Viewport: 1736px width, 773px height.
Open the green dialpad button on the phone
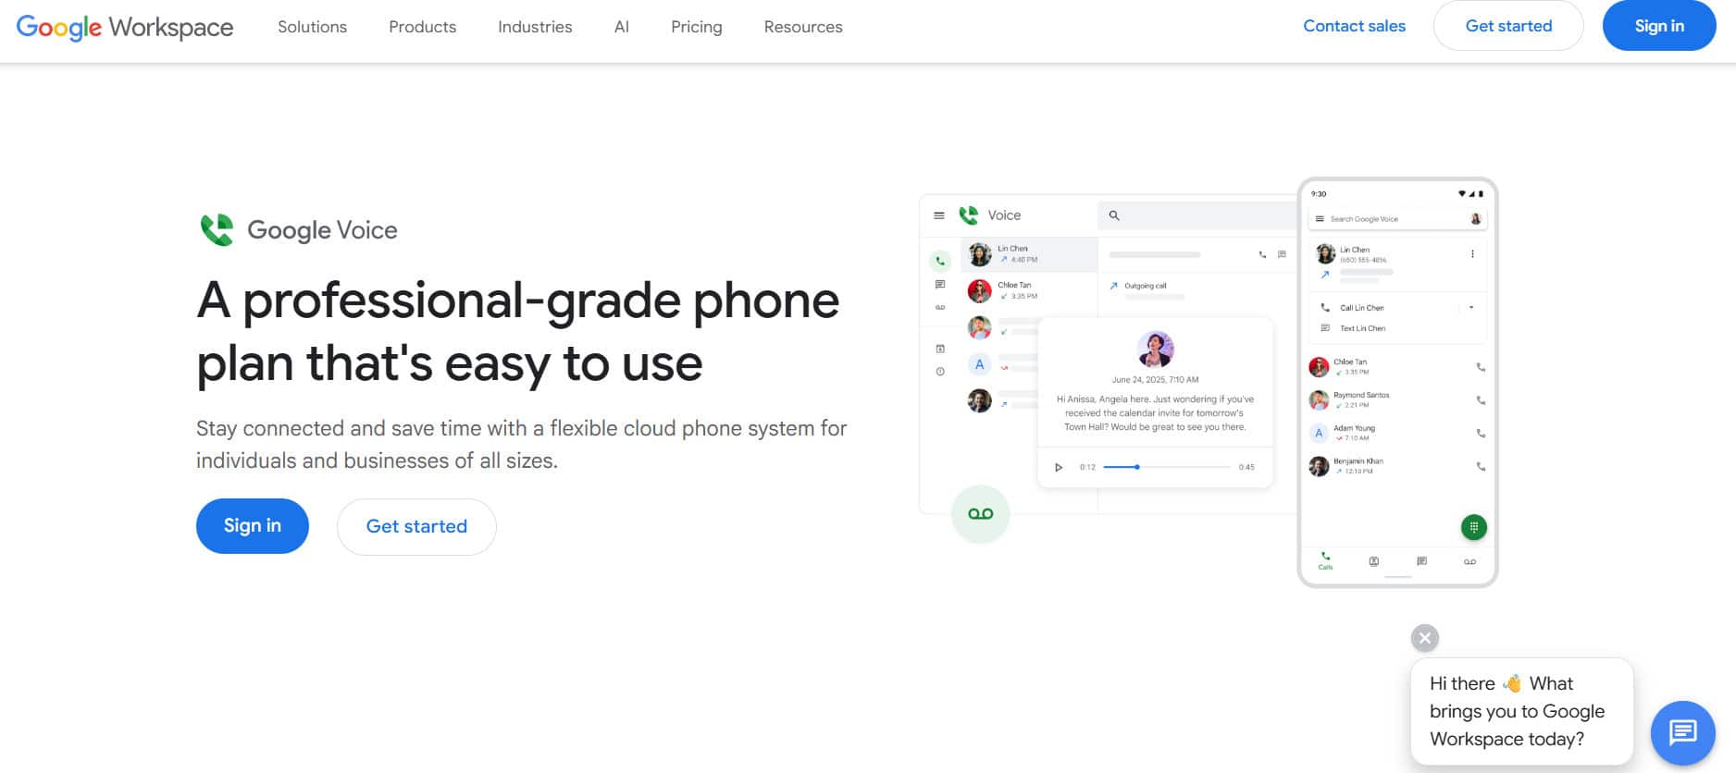(1473, 527)
